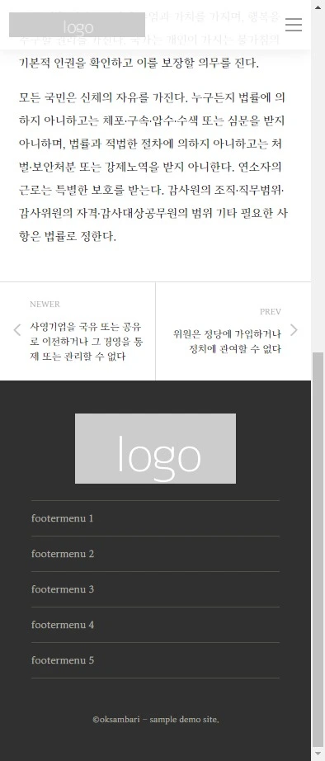Click the NEWER label
The width and height of the screenshot is (325, 761).
click(45, 305)
